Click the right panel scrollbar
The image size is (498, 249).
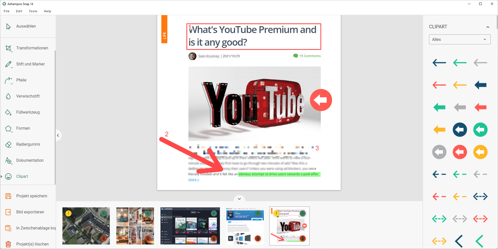point(497,22)
